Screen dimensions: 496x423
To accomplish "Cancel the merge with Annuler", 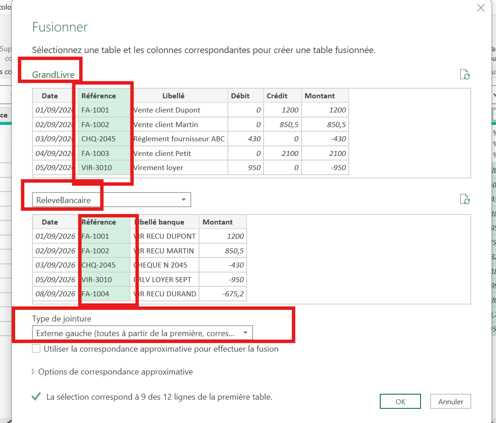I will tap(450, 402).
